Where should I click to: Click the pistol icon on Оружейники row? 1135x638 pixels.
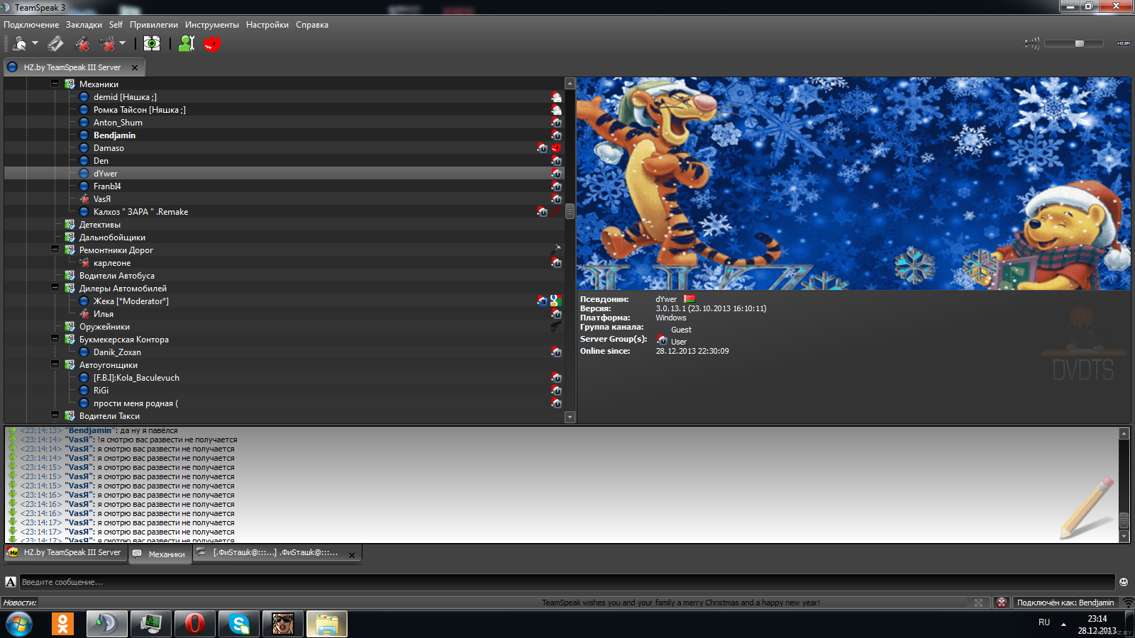pyautogui.click(x=555, y=327)
